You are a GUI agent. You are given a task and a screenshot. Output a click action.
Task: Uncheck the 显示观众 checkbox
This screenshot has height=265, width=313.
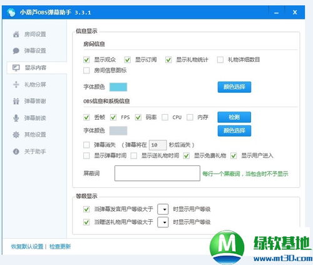pyautogui.click(x=86, y=60)
